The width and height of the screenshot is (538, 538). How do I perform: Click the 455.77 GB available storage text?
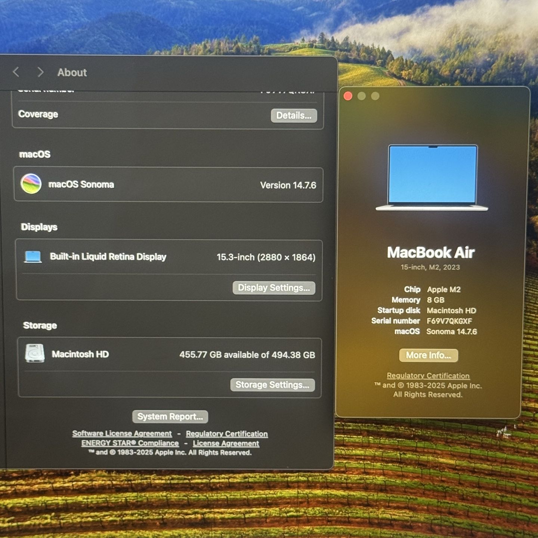pyautogui.click(x=247, y=355)
